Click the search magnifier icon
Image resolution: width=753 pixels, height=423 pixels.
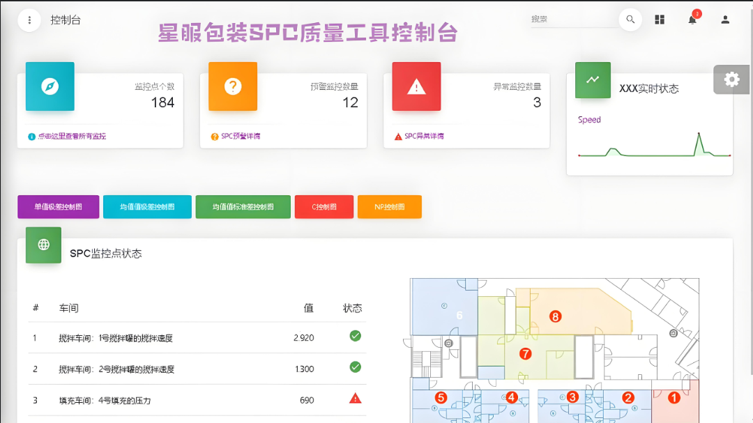point(630,19)
